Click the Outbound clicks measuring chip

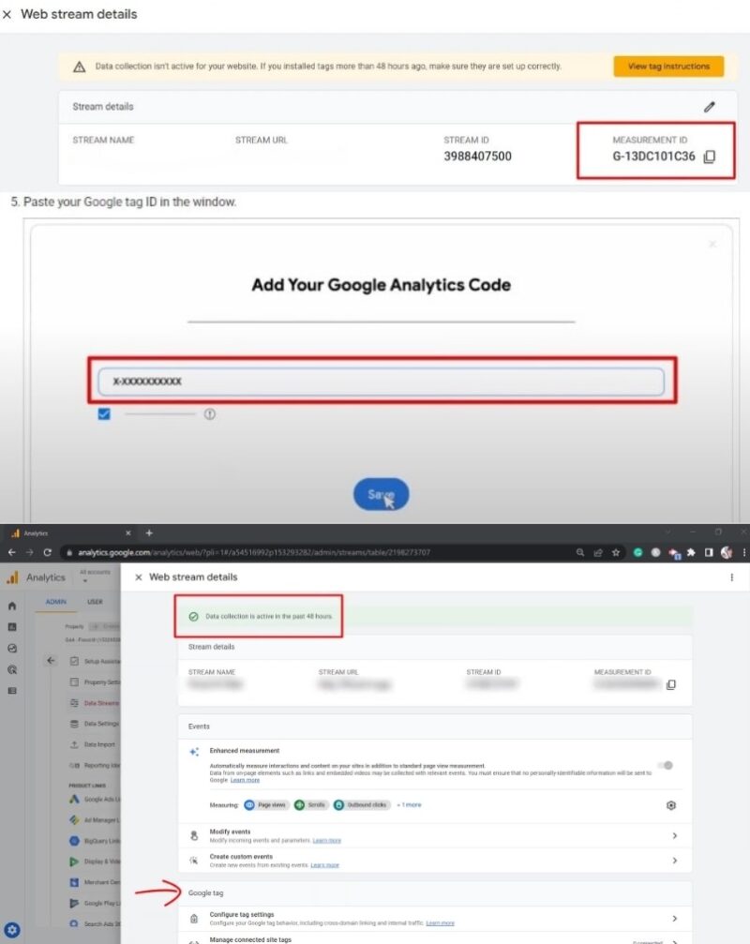pos(361,805)
